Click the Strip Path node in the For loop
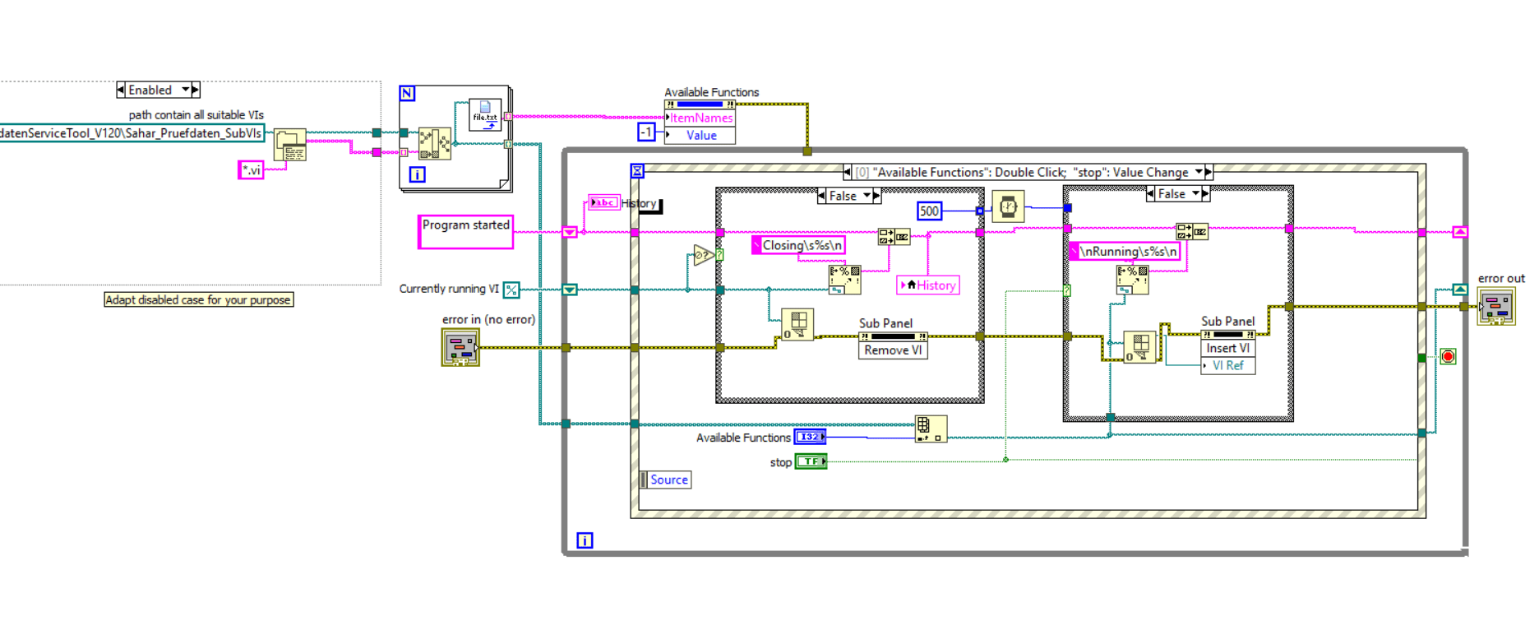The height and width of the screenshot is (621, 1539). click(434, 143)
